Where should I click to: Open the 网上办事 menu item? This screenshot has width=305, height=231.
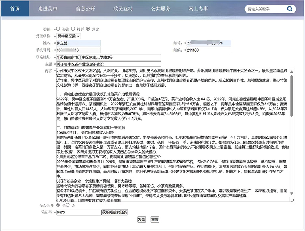[x=198, y=8]
